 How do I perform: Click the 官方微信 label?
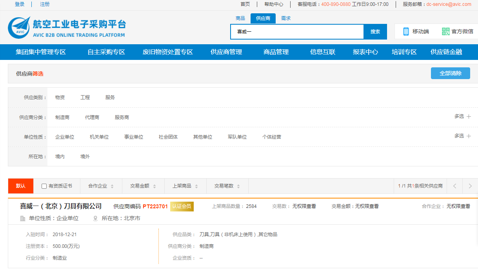(462, 32)
